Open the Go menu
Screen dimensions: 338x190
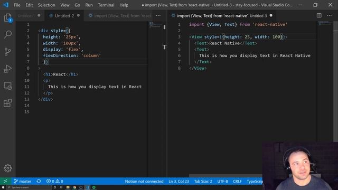pos(78,5)
